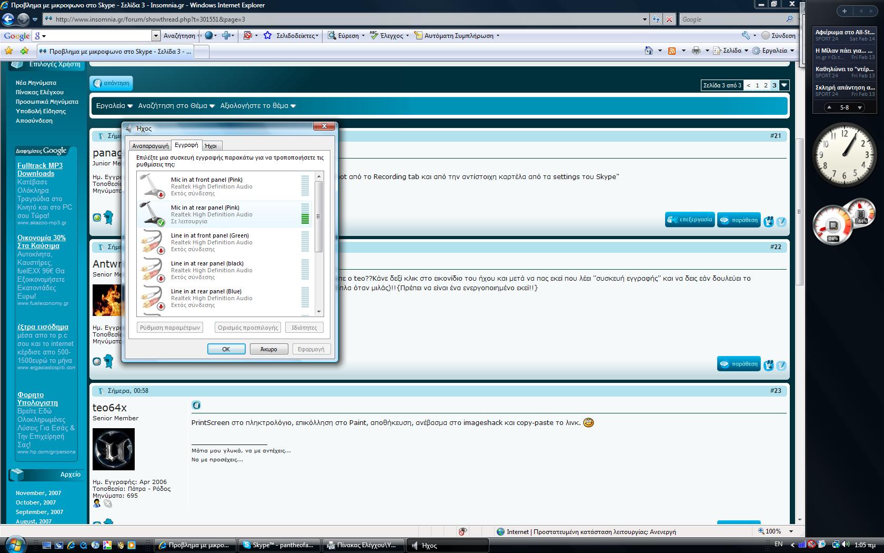Click the Add to Favorites star-plus icon

pos(24,51)
